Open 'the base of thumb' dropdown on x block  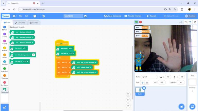[x=27, y=32]
